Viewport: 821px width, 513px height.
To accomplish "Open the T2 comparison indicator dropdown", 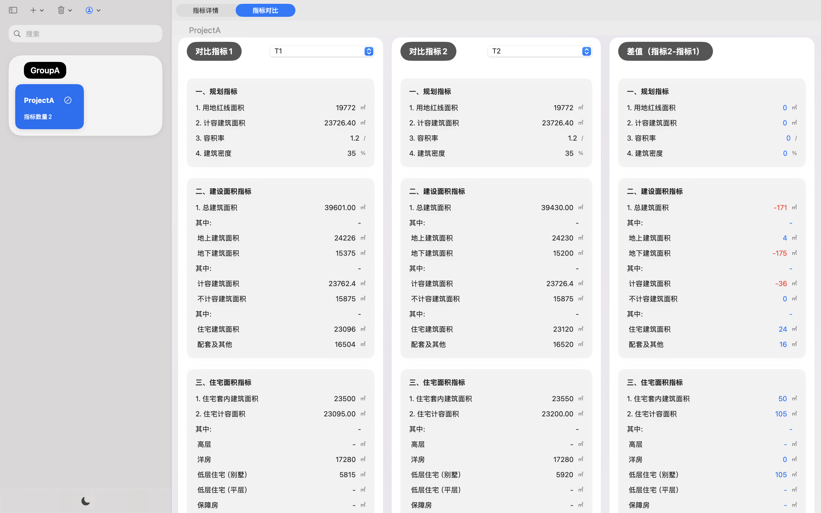I will [539, 51].
